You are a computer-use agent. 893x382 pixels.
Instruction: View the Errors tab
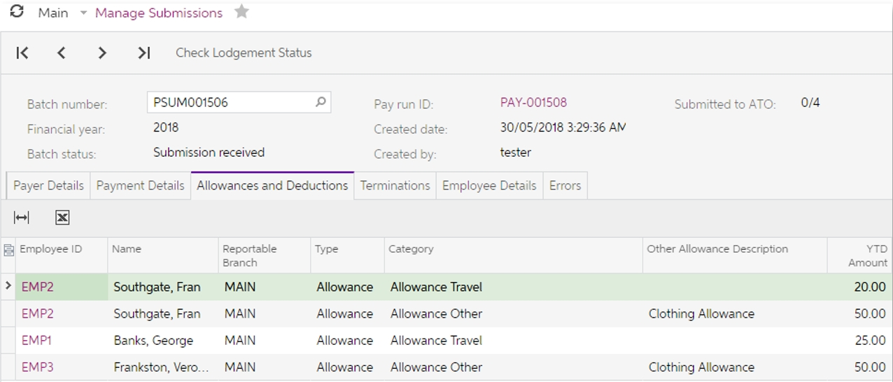point(565,185)
